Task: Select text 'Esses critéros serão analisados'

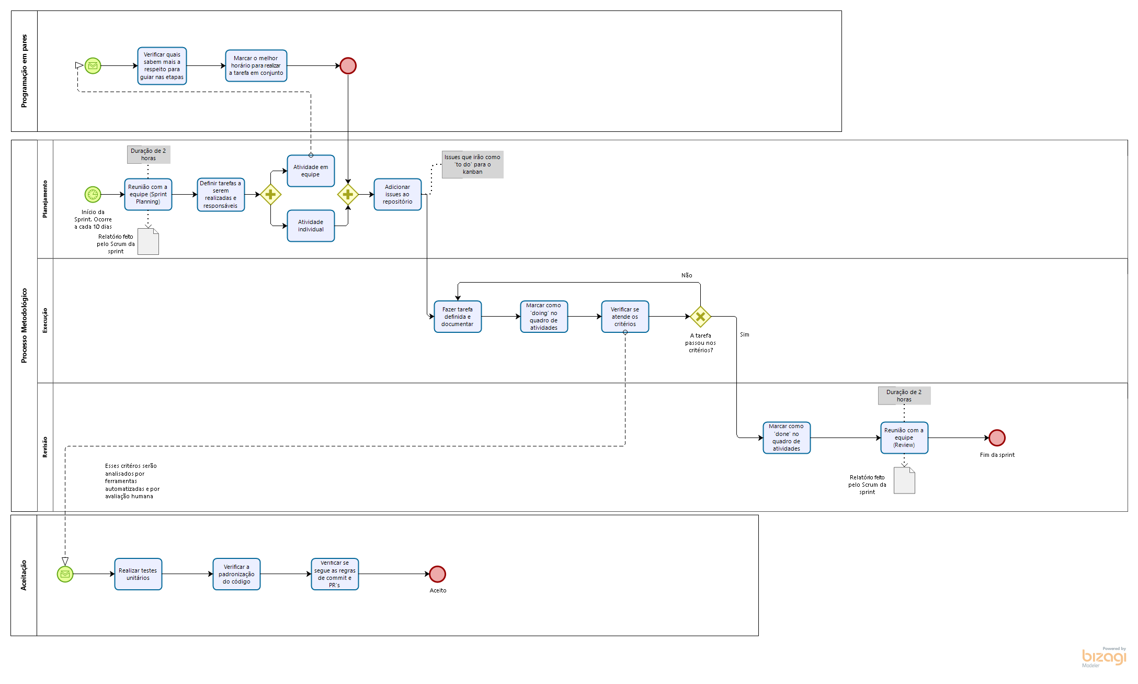Action: (132, 481)
